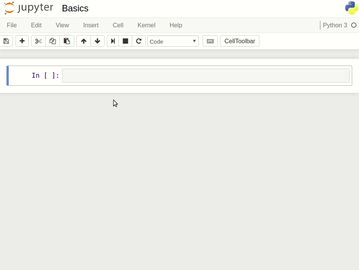The width and height of the screenshot is (359, 270).
Task: Open the File menu
Action: point(12,25)
